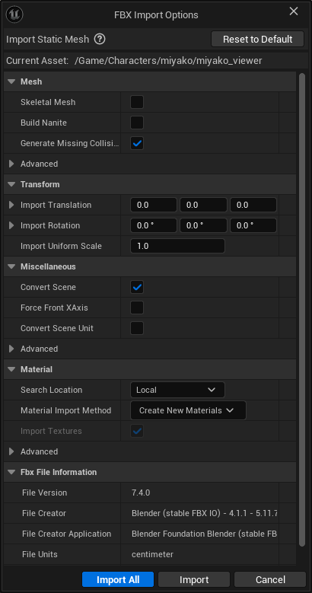The width and height of the screenshot is (312, 593).
Task: Click the Unreal Engine logo icon
Action: coord(14,14)
